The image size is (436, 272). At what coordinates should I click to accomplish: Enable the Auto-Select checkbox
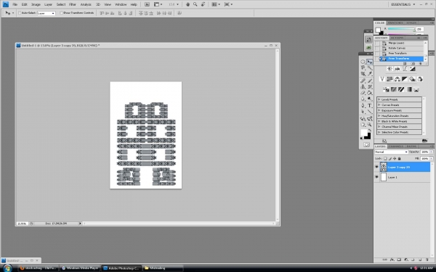click(x=20, y=13)
